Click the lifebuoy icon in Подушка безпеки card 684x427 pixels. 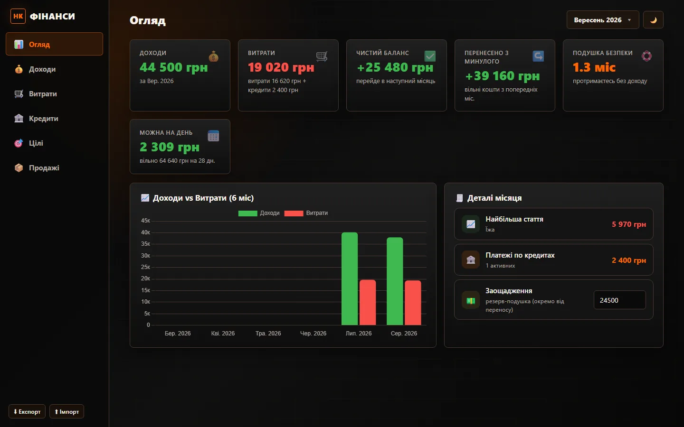646,56
